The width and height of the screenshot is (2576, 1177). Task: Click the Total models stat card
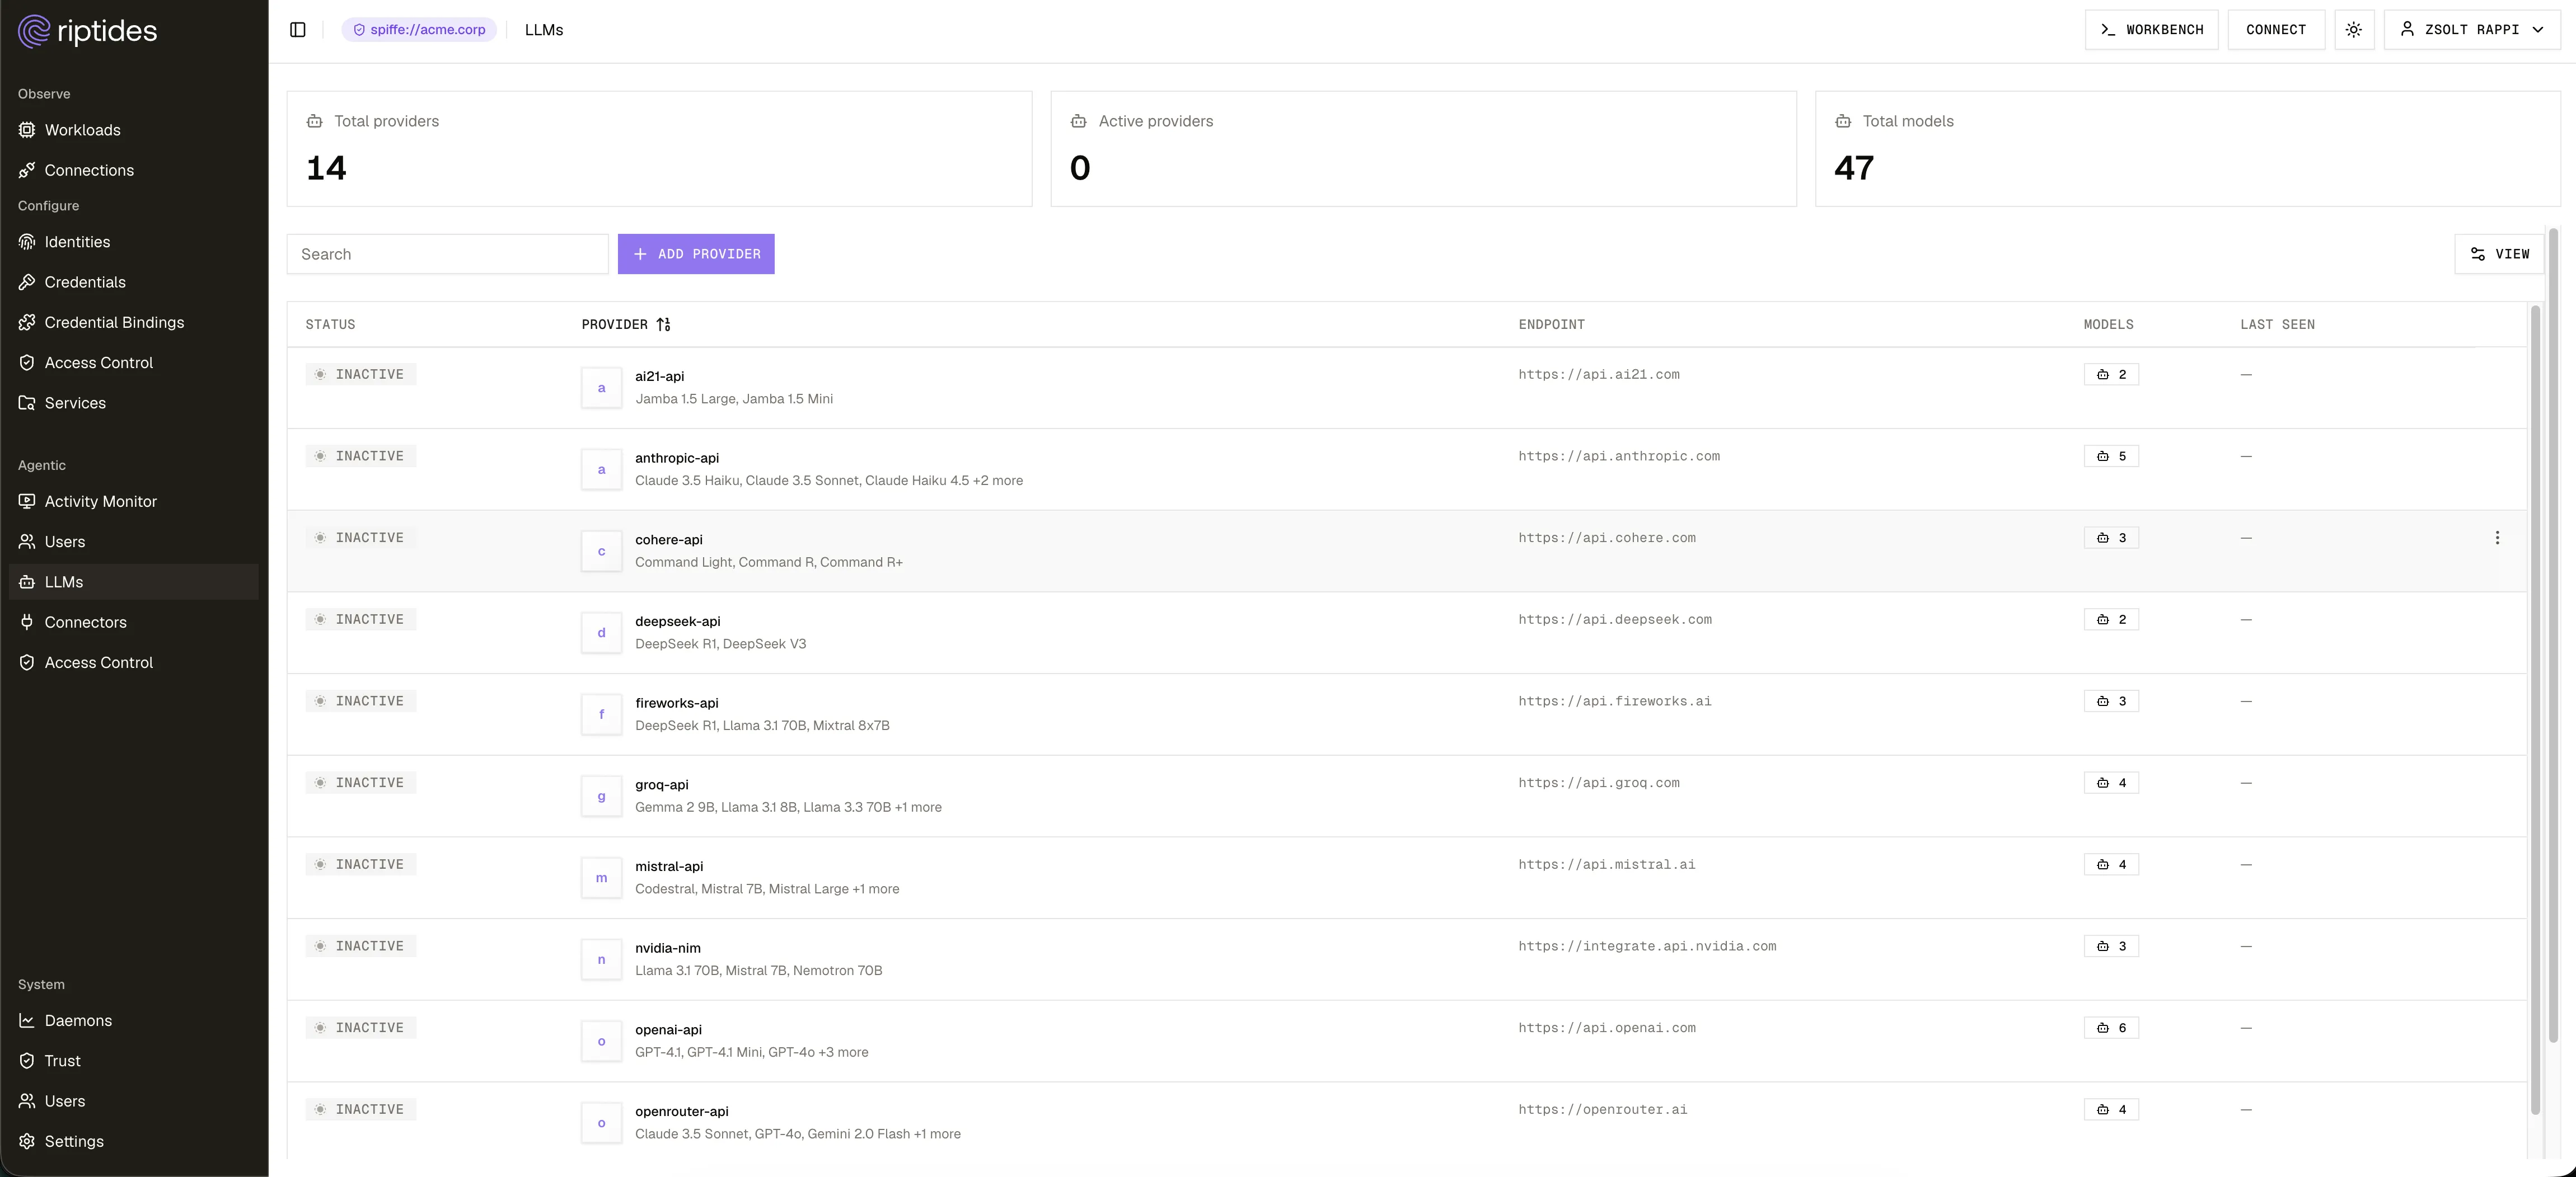[2187, 149]
